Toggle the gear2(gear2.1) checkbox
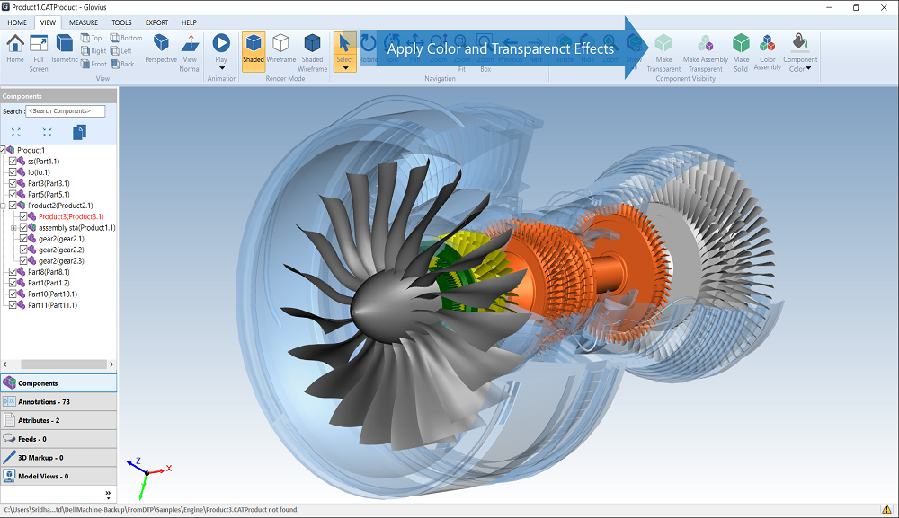The width and height of the screenshot is (899, 518). tap(23, 239)
